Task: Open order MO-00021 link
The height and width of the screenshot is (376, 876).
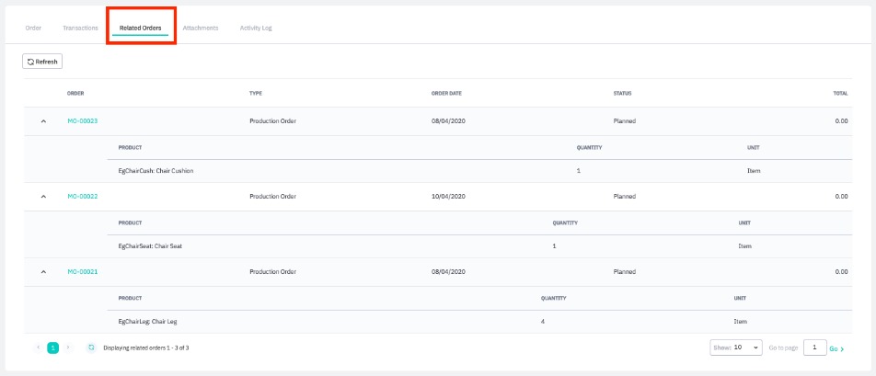Action: 83,272
